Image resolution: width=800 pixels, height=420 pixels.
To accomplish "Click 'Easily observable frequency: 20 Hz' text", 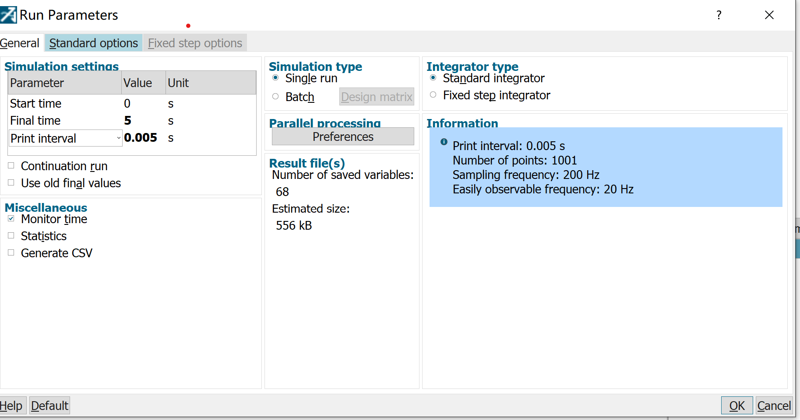I will (543, 189).
